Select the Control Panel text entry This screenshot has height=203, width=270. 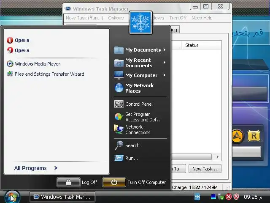click(139, 104)
